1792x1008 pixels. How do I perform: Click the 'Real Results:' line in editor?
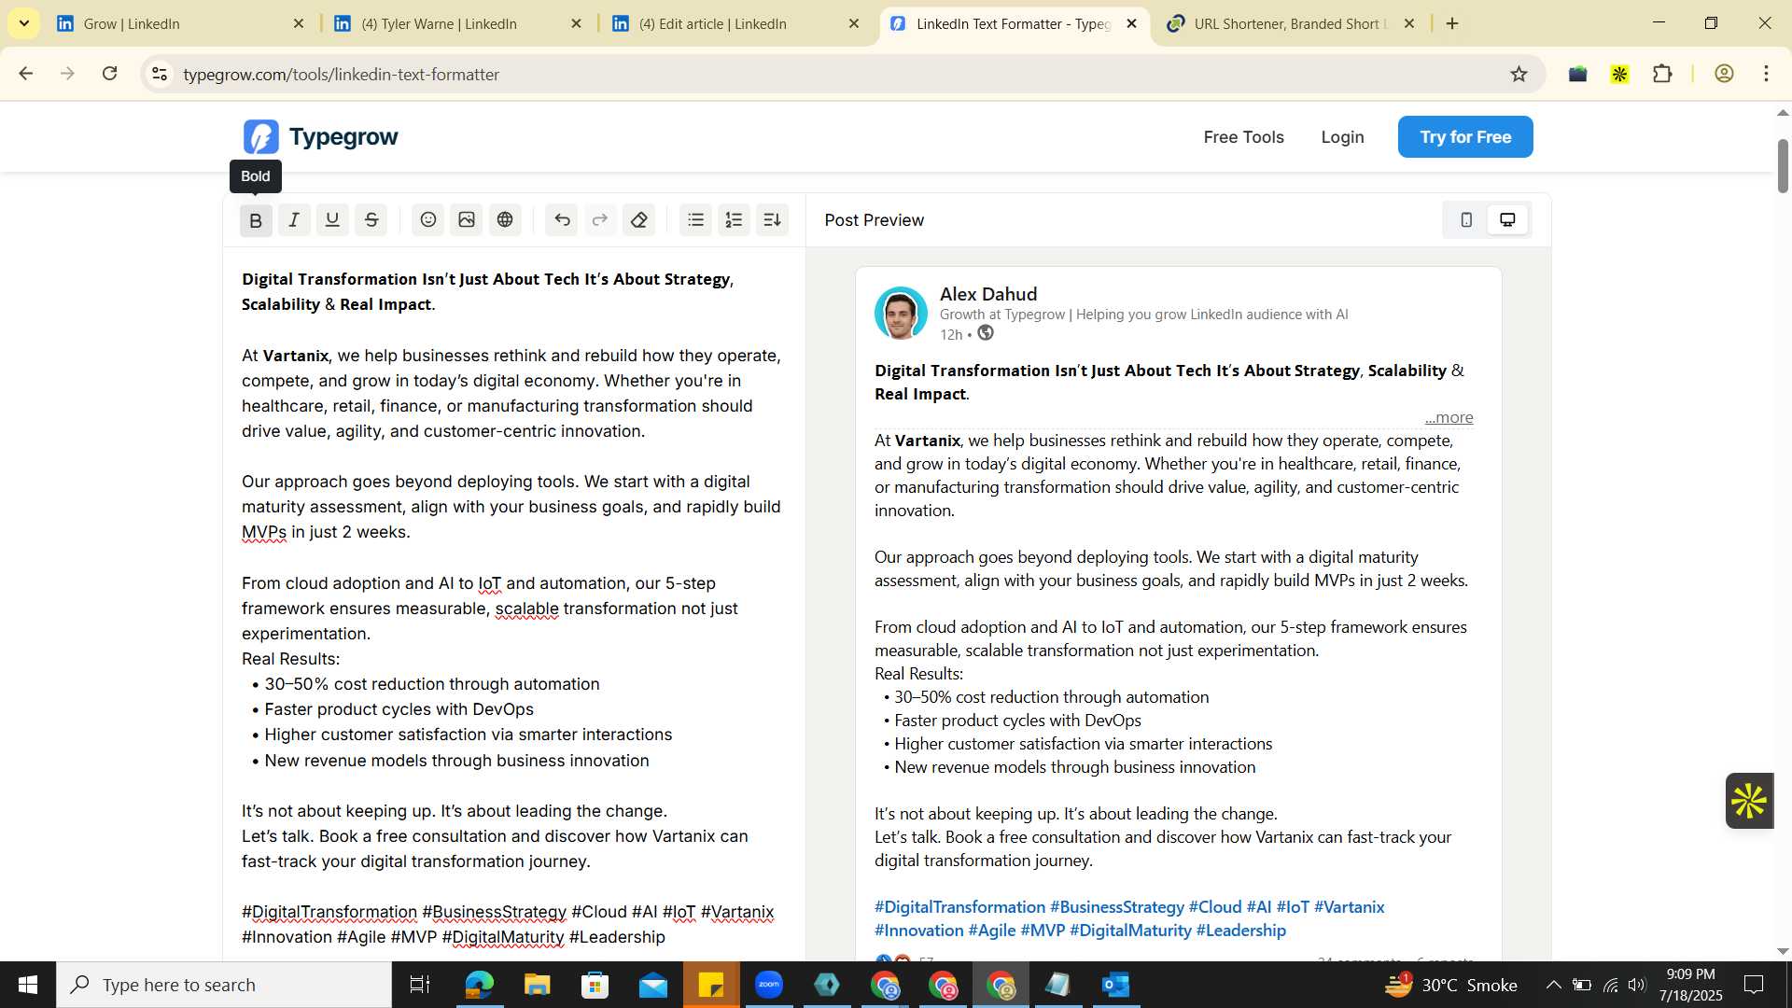(x=290, y=659)
